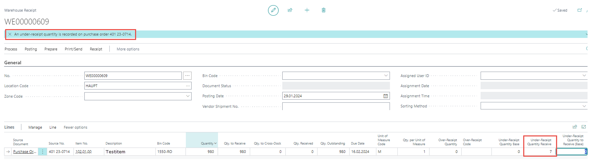This screenshot has width=590, height=163.
Task: Click the three-dot row options icon
Action: click(42, 152)
